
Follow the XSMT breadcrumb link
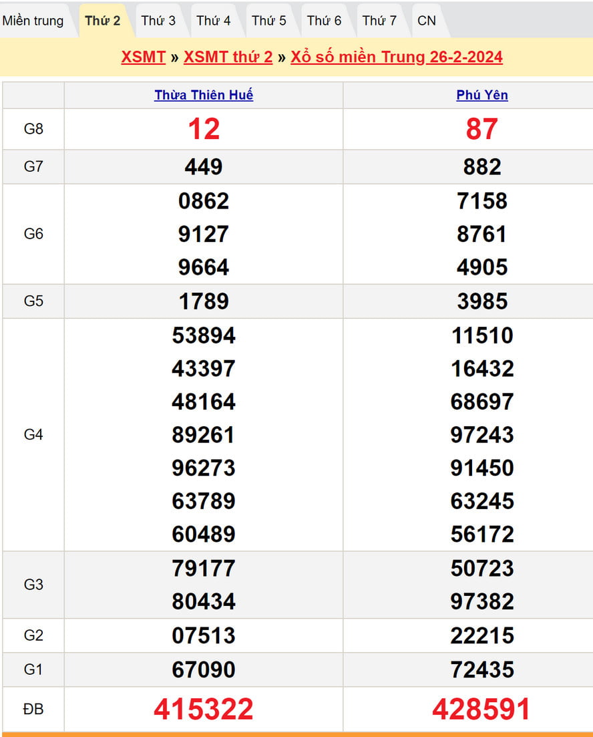[x=143, y=57]
